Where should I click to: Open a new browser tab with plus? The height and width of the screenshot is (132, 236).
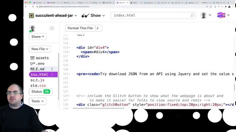coord(228,3)
